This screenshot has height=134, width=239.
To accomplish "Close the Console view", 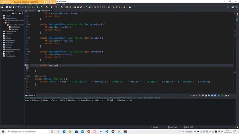I will [34, 96].
